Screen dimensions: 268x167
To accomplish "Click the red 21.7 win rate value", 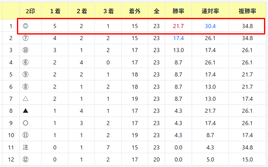I will pos(178,26).
